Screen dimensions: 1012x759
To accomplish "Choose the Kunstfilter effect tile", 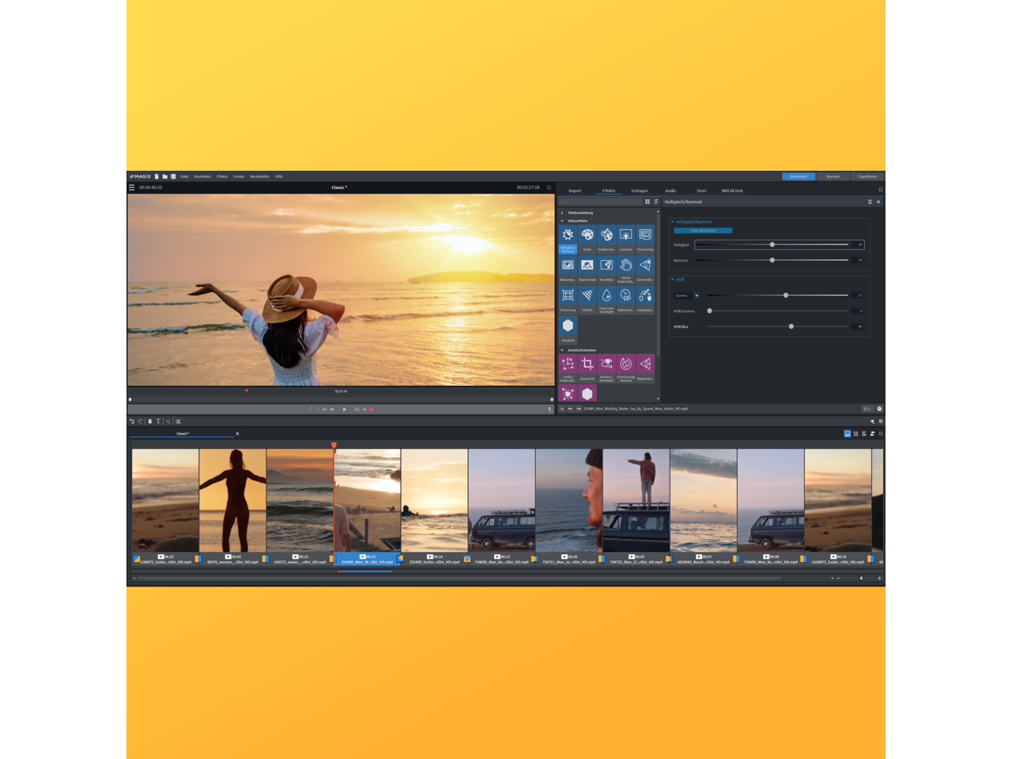I will (x=606, y=266).
